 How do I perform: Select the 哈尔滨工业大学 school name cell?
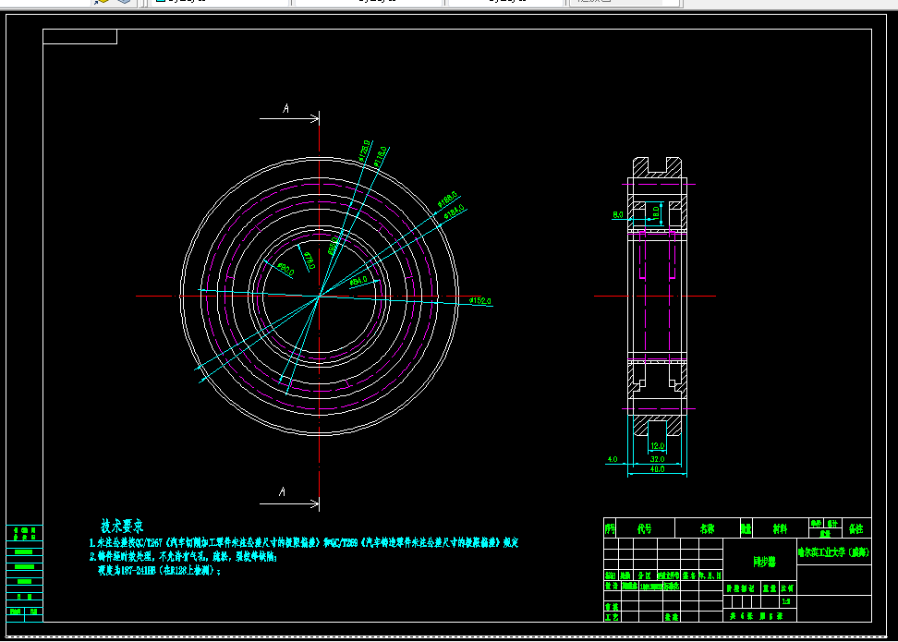point(834,552)
